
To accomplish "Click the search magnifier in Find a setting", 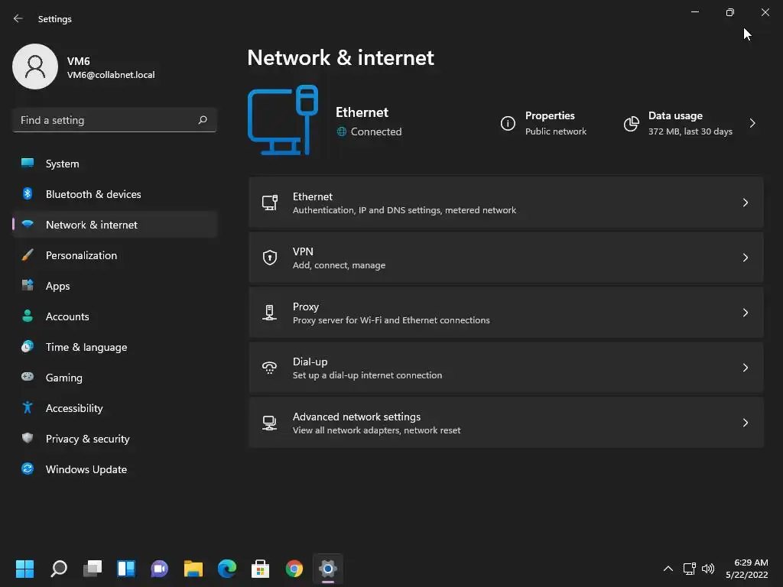I will [x=203, y=120].
